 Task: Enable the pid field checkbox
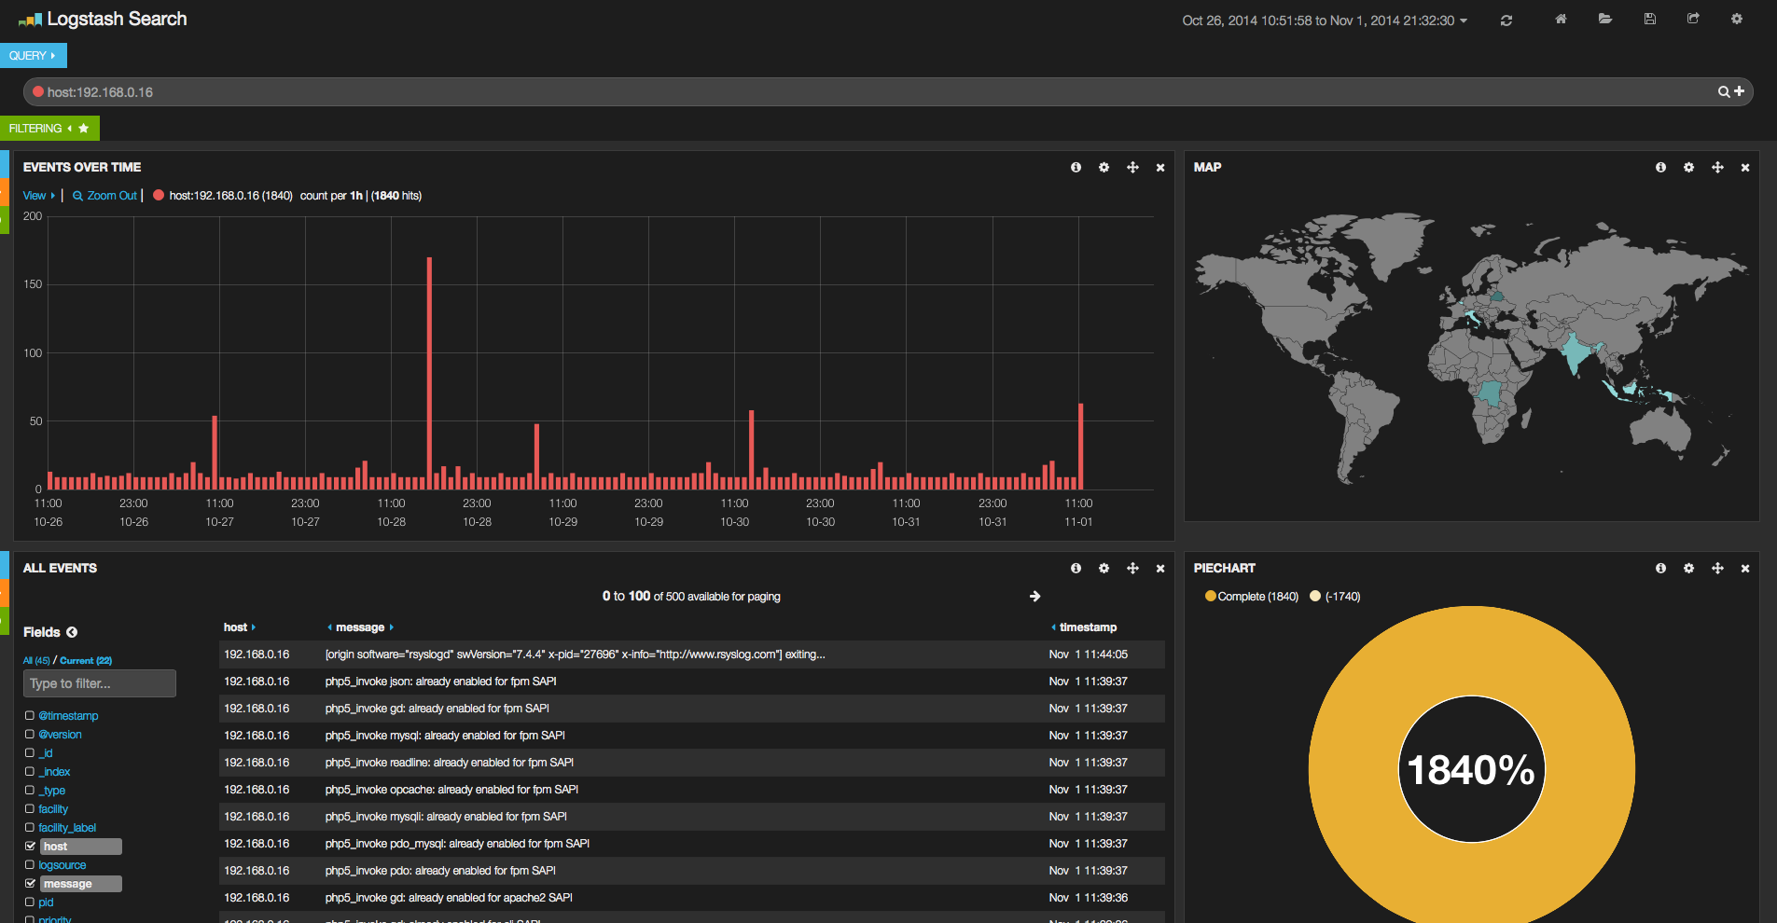[x=30, y=902]
